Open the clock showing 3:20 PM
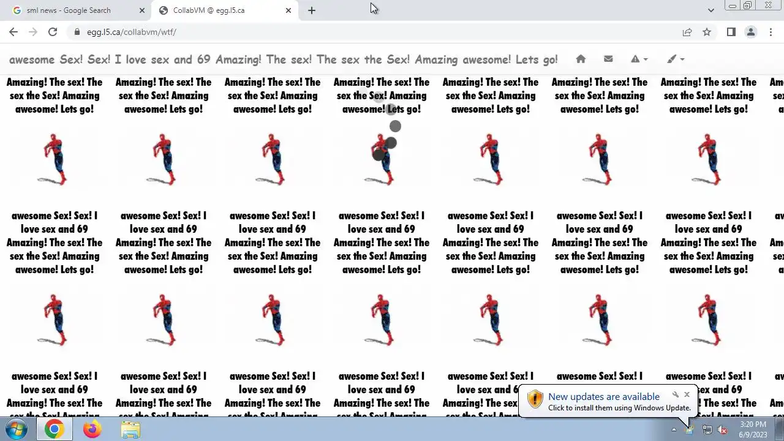Image resolution: width=784 pixels, height=441 pixels. [x=753, y=429]
